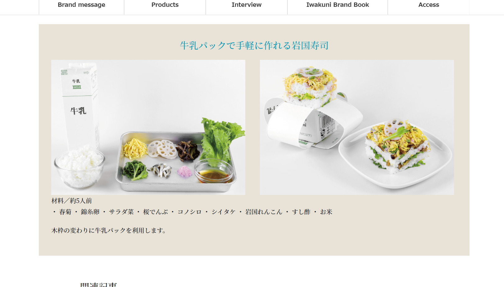Click the milk carton labeled 牛乳

click(x=79, y=105)
